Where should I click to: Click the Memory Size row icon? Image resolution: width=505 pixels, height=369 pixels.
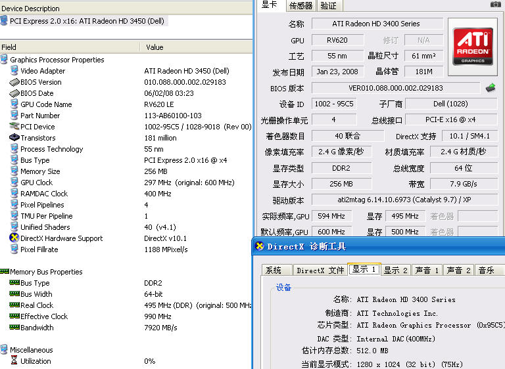[14, 171]
